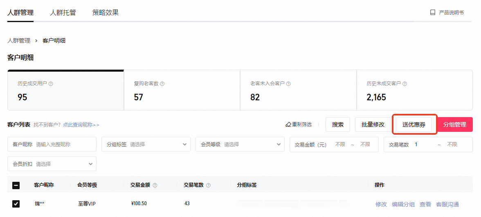Click help icon next to 复购老客数

tap(162, 84)
